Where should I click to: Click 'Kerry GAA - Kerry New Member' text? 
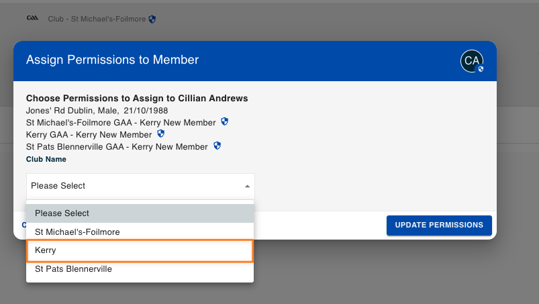pos(89,135)
